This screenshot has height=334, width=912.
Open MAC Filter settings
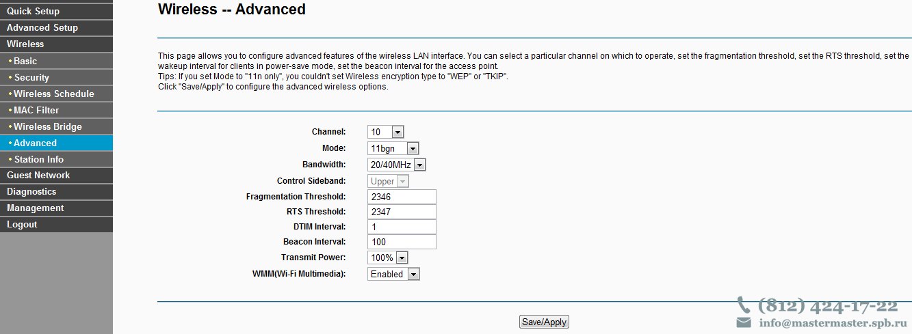56,110
